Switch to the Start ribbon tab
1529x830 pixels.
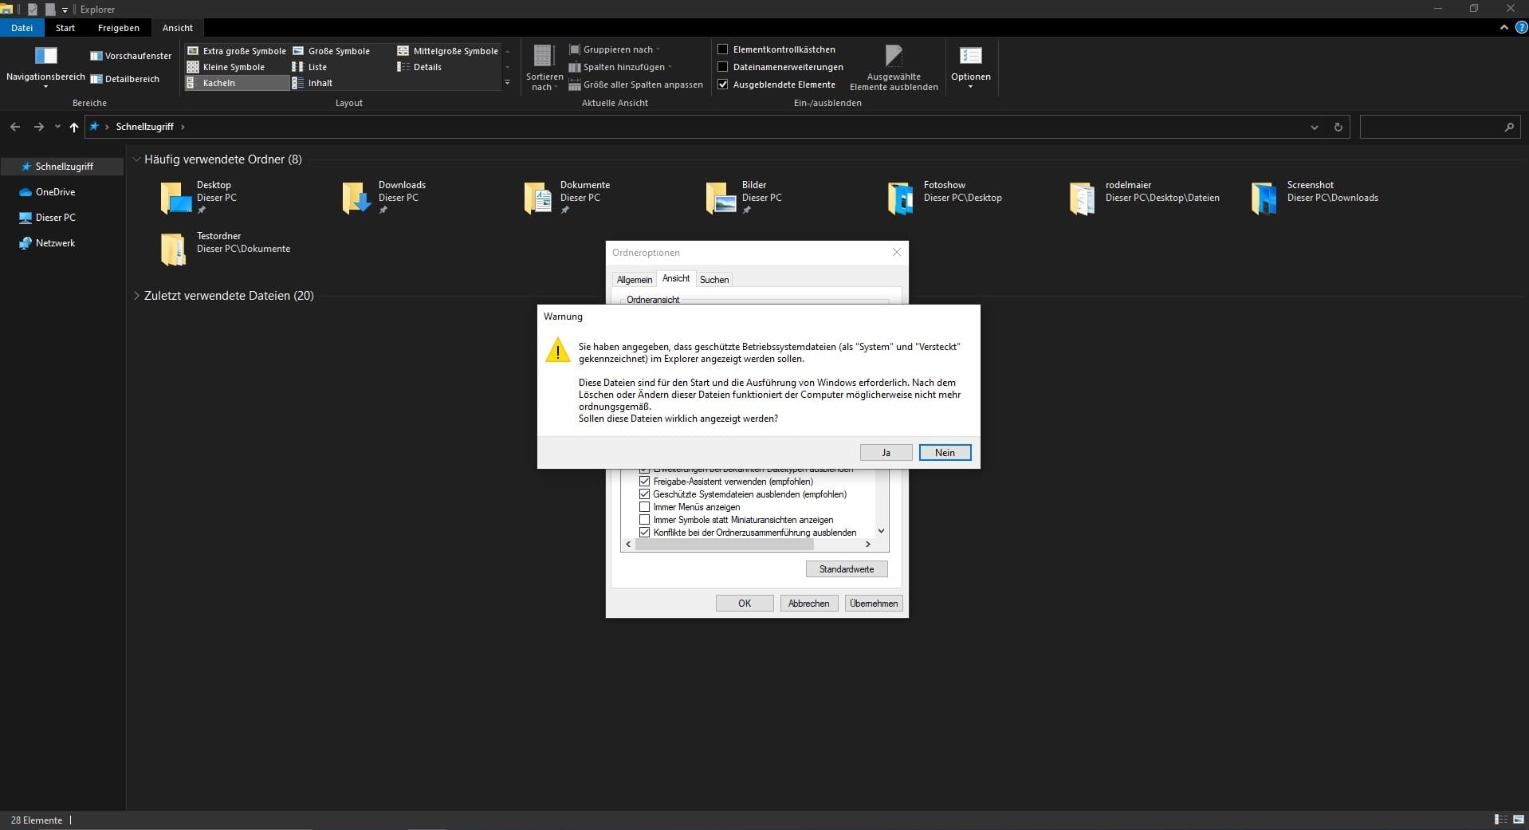65,28
